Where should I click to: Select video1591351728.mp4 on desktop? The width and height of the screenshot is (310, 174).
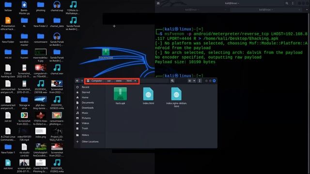click(24, 134)
